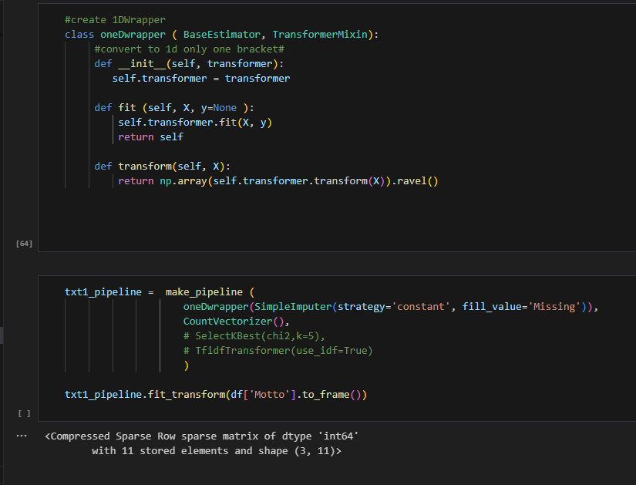Click the 'constant' strategy string
Viewport: 636px width, 485px height.
[x=421, y=306]
